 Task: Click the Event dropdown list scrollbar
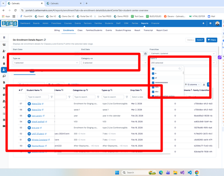click(183, 73)
